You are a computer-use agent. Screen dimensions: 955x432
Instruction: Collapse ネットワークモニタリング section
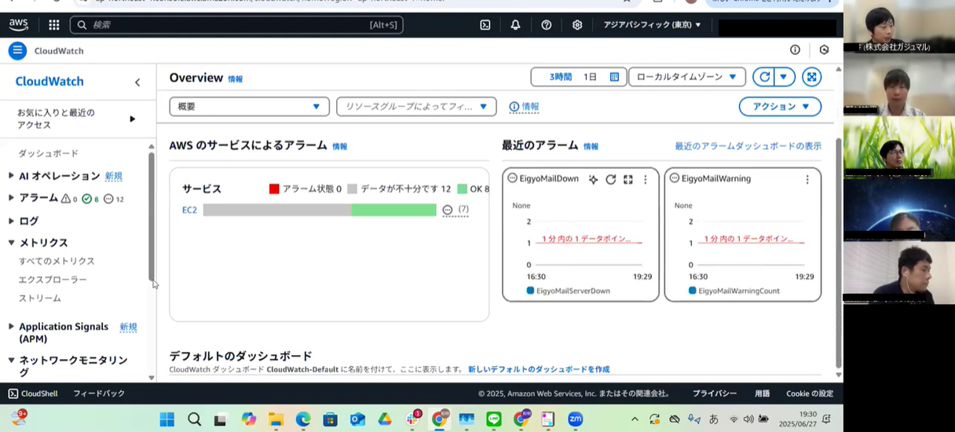tap(11, 361)
